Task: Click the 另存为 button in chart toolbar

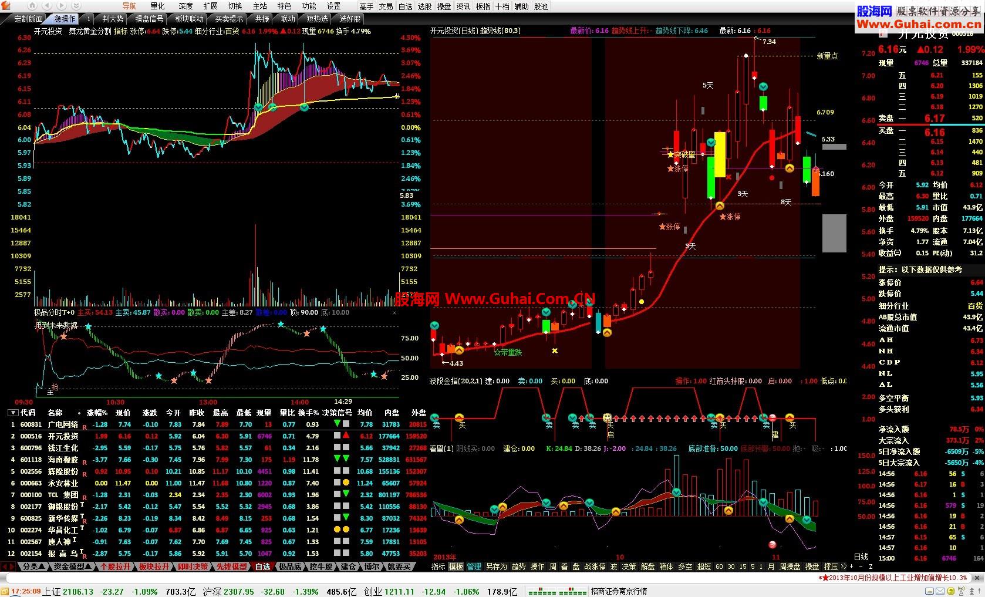Action: click(x=496, y=566)
